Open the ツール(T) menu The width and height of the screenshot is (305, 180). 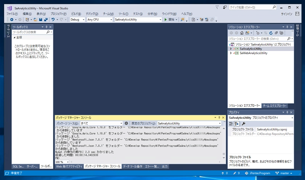click(123, 14)
